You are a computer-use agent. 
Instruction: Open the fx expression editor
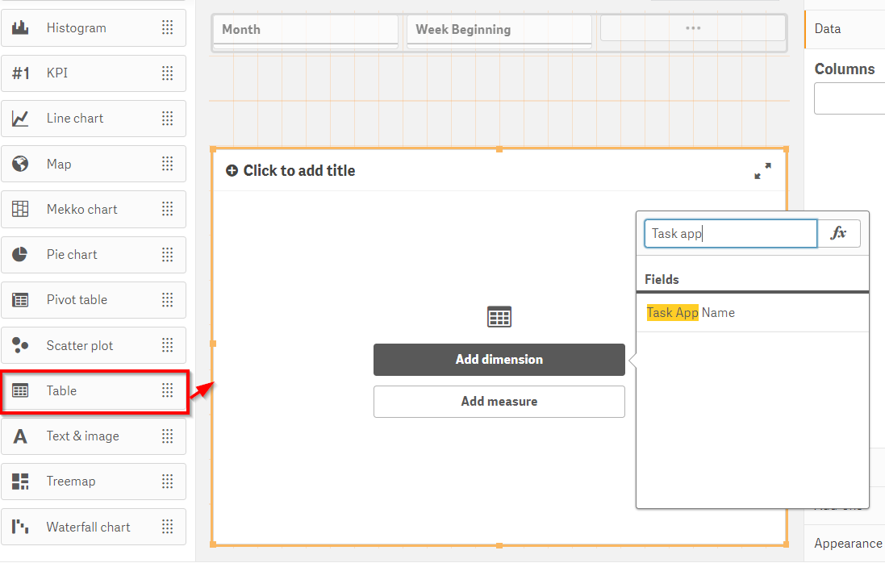coord(839,234)
